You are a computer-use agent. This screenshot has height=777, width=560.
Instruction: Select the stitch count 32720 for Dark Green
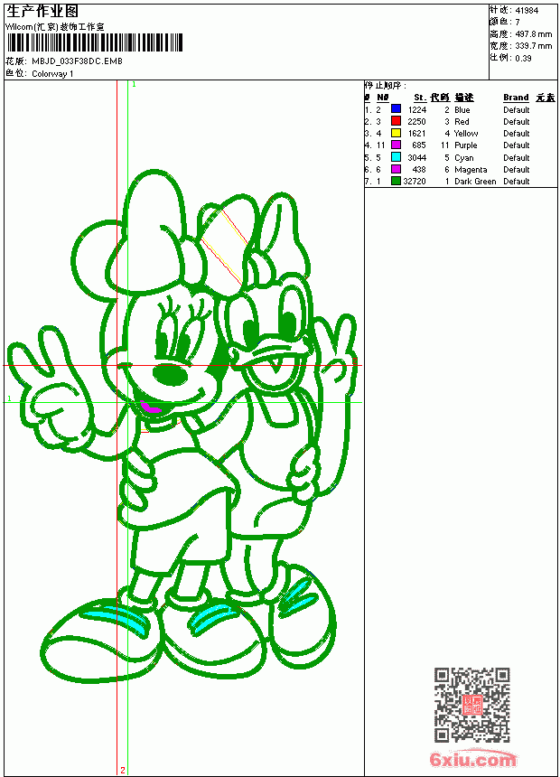point(415,182)
